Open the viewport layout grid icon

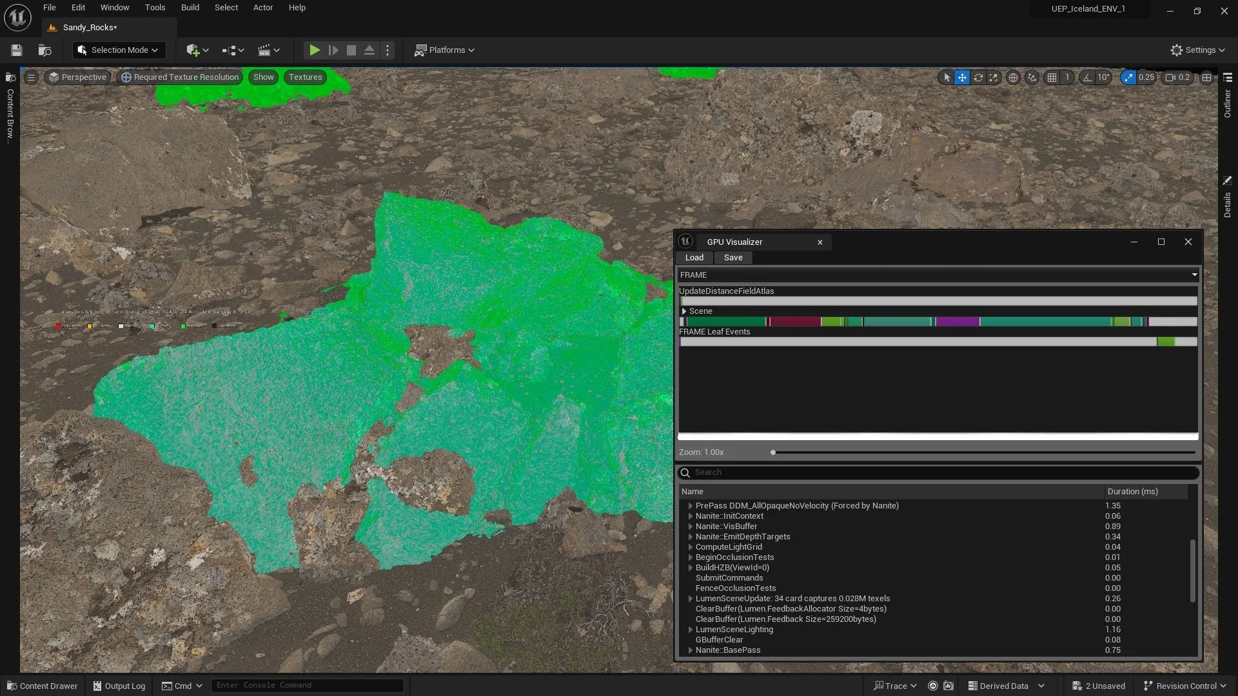point(1206,77)
